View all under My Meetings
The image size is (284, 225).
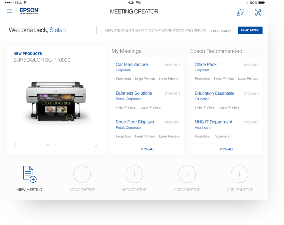click(x=148, y=149)
